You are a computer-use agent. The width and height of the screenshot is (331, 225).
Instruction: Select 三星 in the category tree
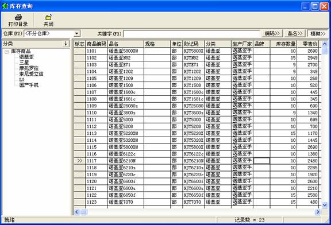click(x=24, y=63)
